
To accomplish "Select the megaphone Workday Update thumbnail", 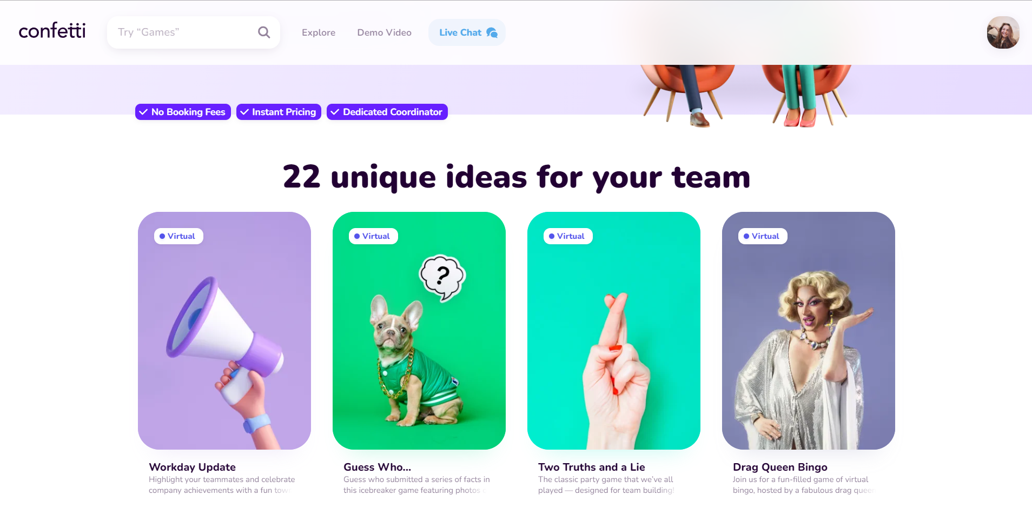I will pyautogui.click(x=224, y=331).
